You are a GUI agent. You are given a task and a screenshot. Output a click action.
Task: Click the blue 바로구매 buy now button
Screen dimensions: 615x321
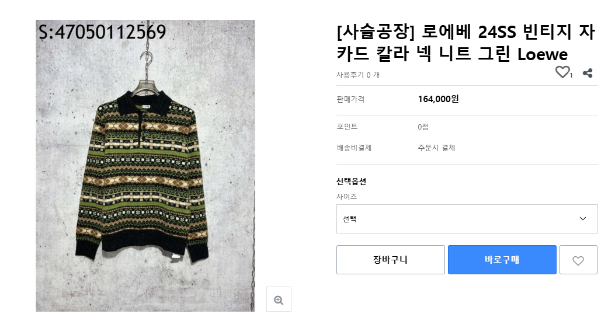tap(502, 260)
